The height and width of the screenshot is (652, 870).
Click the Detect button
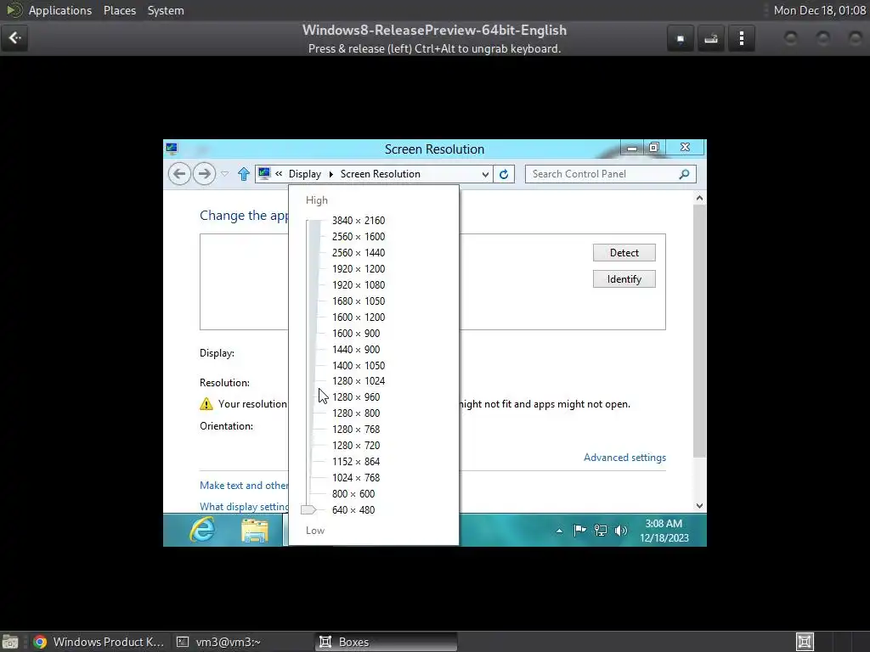tap(624, 253)
